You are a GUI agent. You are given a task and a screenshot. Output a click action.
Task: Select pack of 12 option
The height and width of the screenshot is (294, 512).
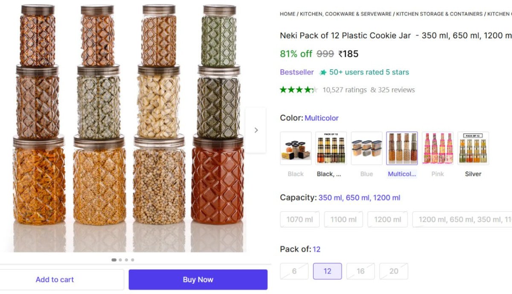tap(327, 271)
